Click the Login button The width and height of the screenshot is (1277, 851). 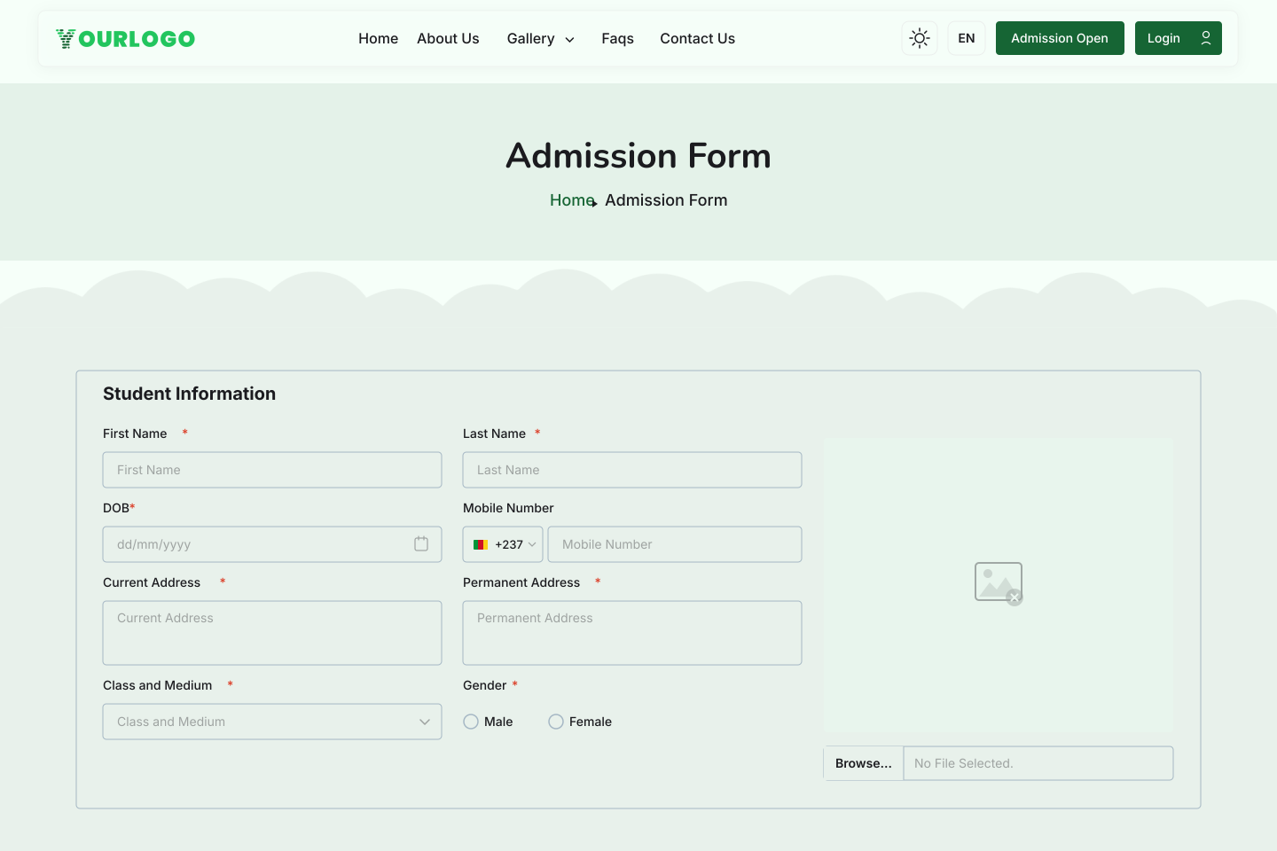1178,38
